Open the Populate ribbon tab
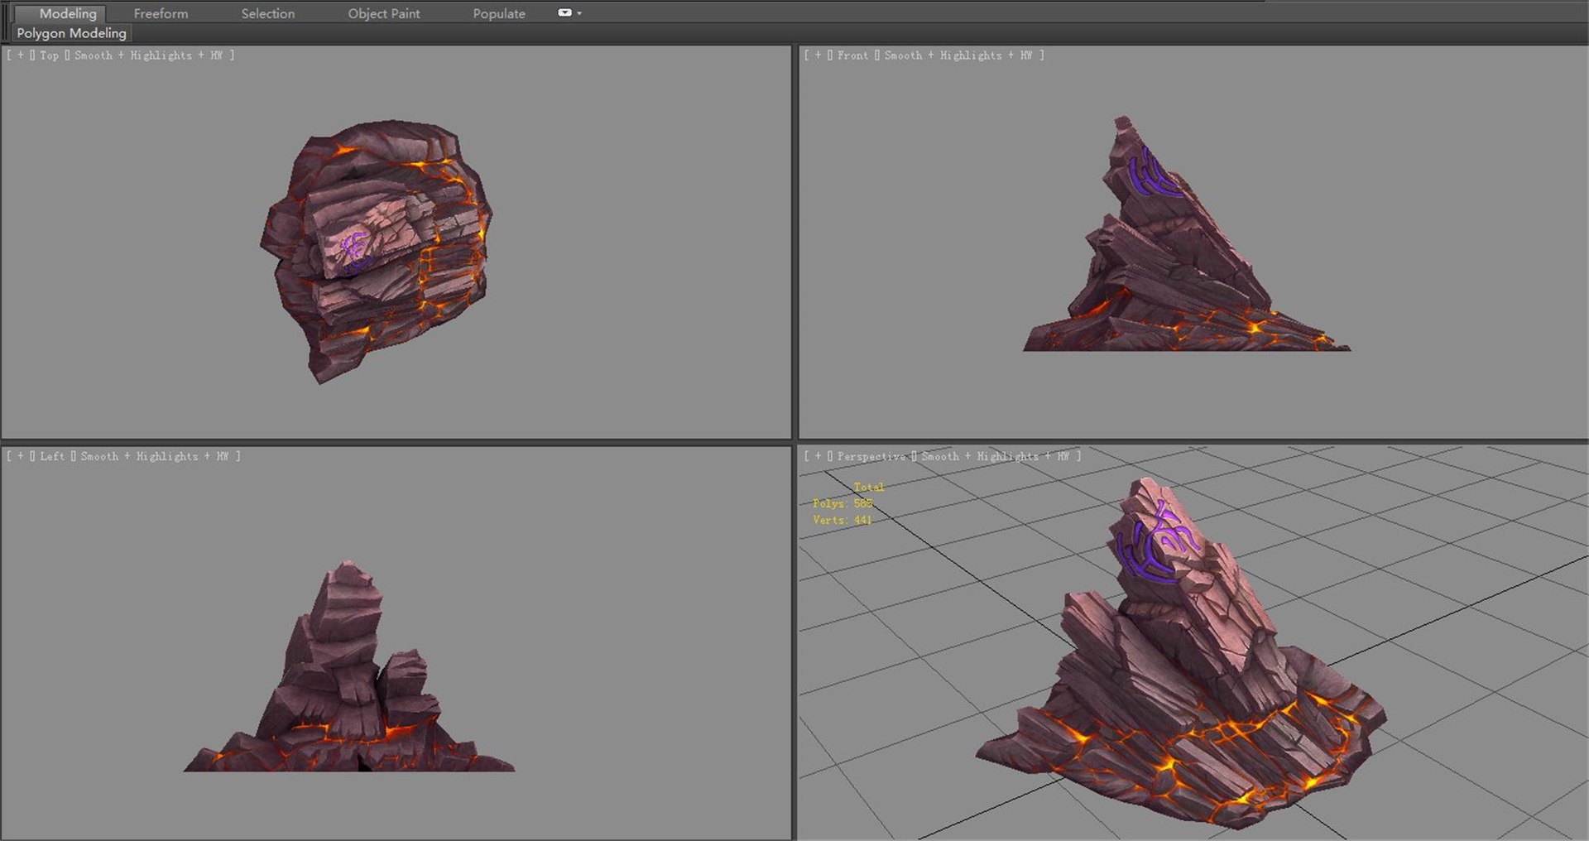This screenshot has width=1589, height=841. tap(498, 13)
